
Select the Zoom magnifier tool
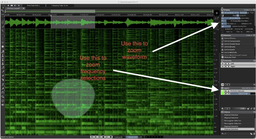coord(3,97)
